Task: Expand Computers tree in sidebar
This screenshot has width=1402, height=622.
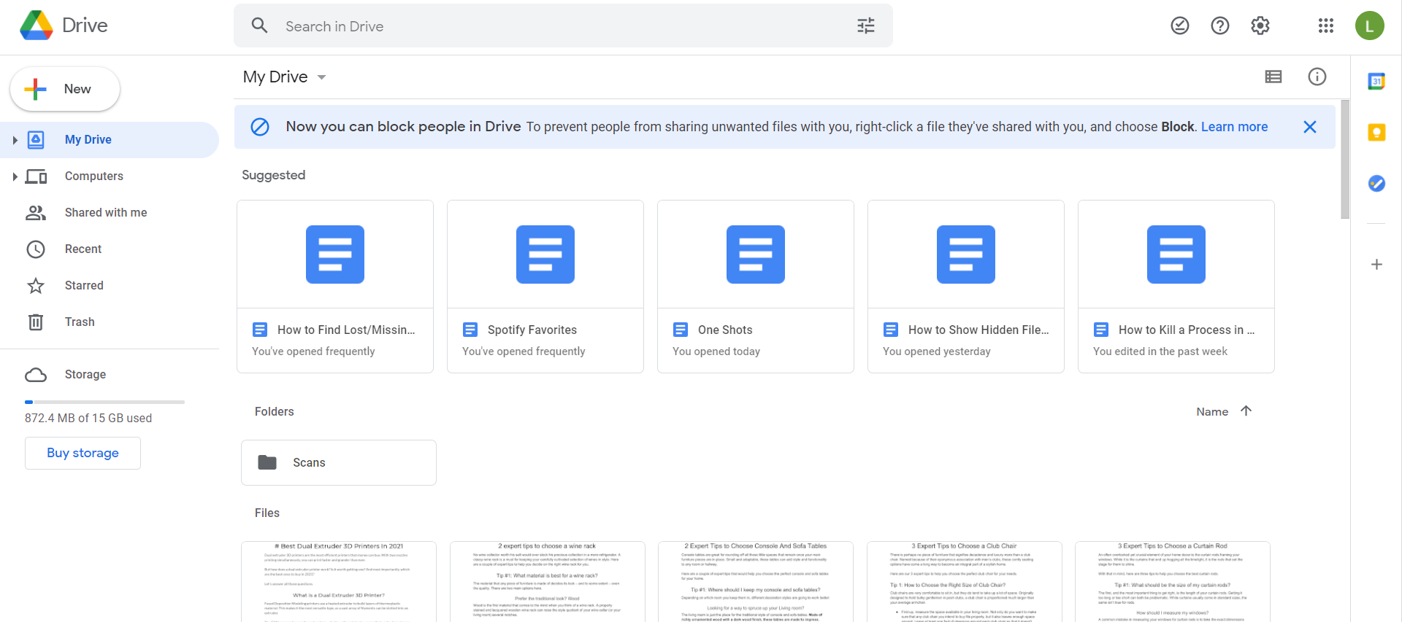Action: click(15, 176)
